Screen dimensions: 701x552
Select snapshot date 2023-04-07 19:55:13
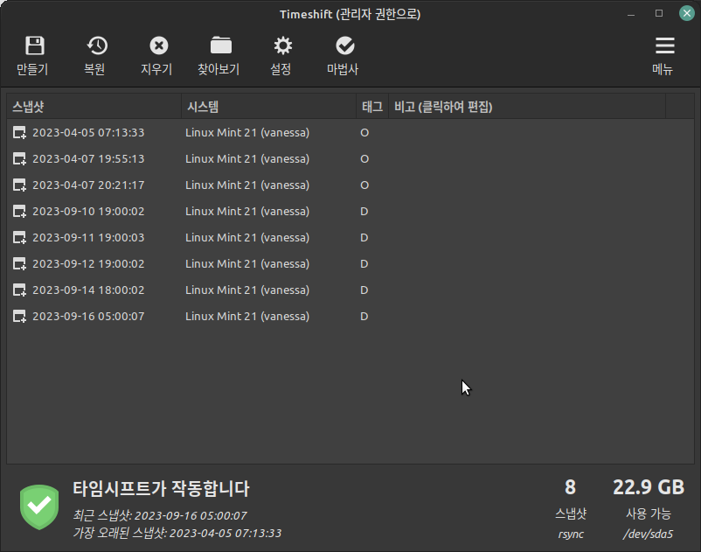(88, 159)
